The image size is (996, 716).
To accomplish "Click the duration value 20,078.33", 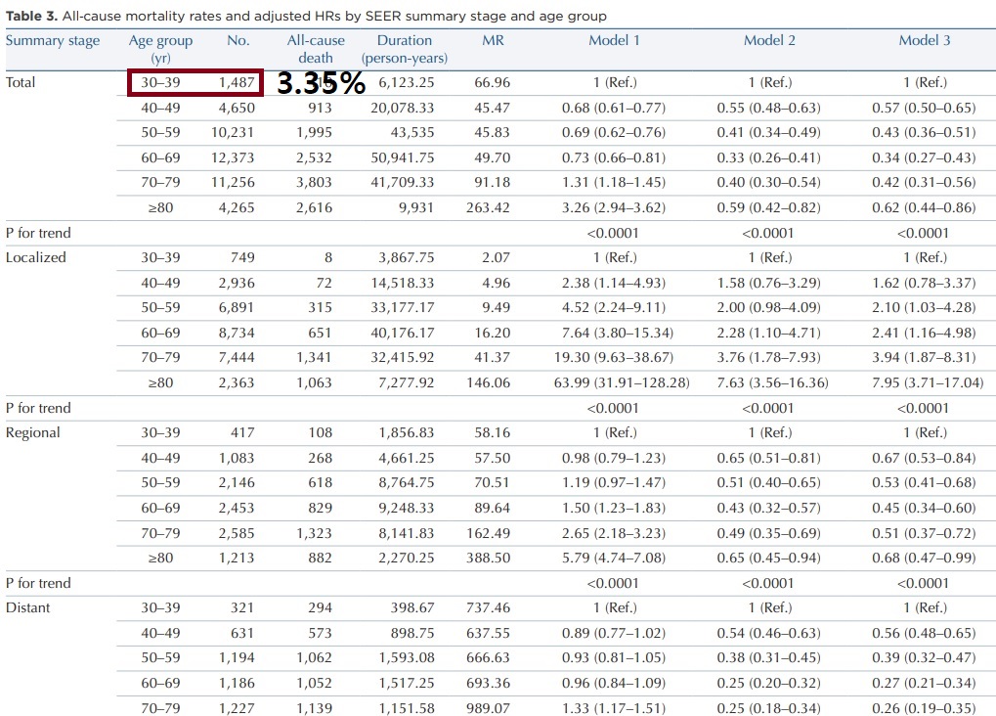I will pos(403,109).
